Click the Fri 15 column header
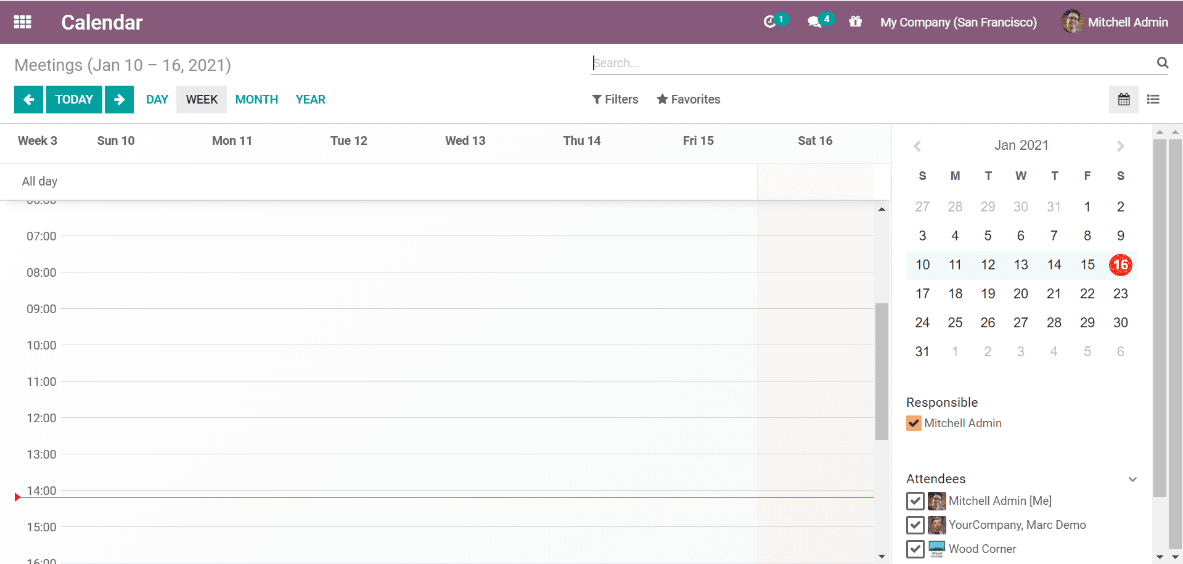 tap(698, 141)
